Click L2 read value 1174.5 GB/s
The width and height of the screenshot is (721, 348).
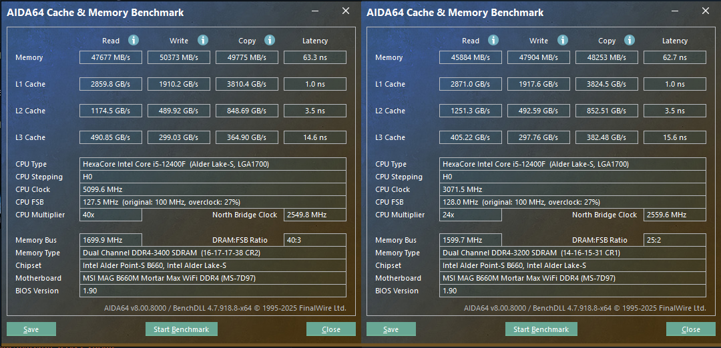[111, 111]
